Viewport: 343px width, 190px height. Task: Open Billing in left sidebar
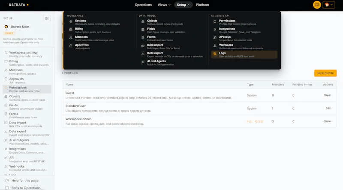tap(27, 63)
